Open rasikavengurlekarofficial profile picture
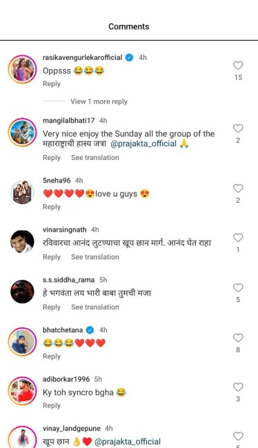Viewport: 258px width, 448px height. pyautogui.click(x=22, y=69)
